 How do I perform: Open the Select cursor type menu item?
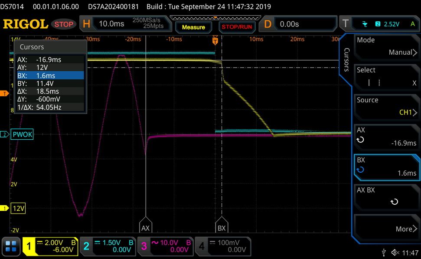387,77
